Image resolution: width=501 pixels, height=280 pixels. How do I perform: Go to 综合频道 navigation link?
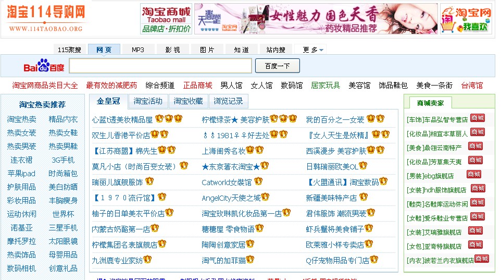(160, 86)
